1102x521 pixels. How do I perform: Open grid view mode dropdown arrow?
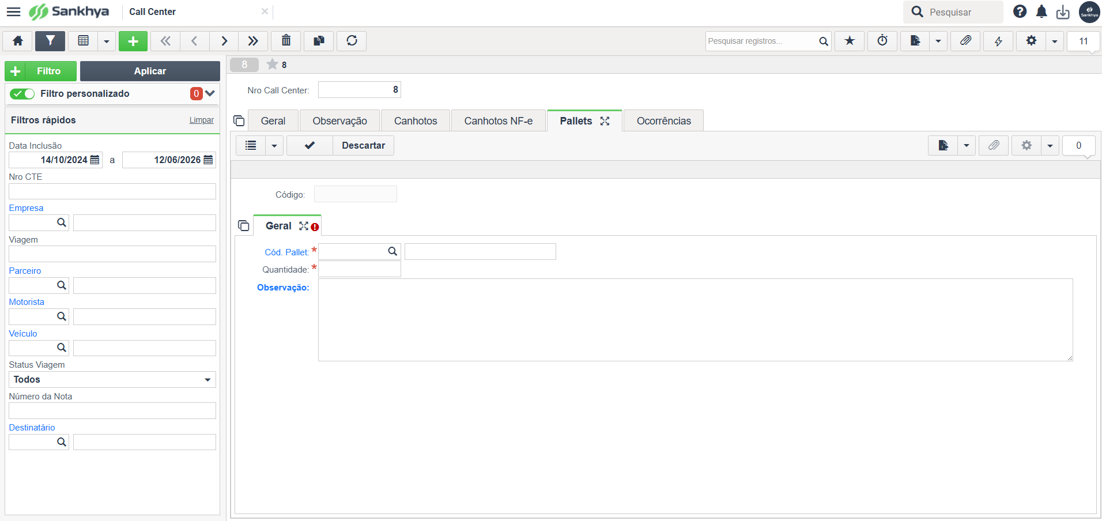107,41
